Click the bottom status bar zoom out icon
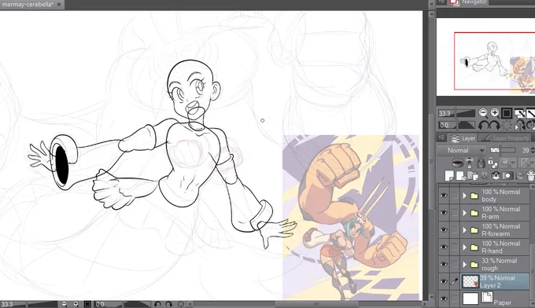The width and height of the screenshot is (535, 308). click(65, 304)
